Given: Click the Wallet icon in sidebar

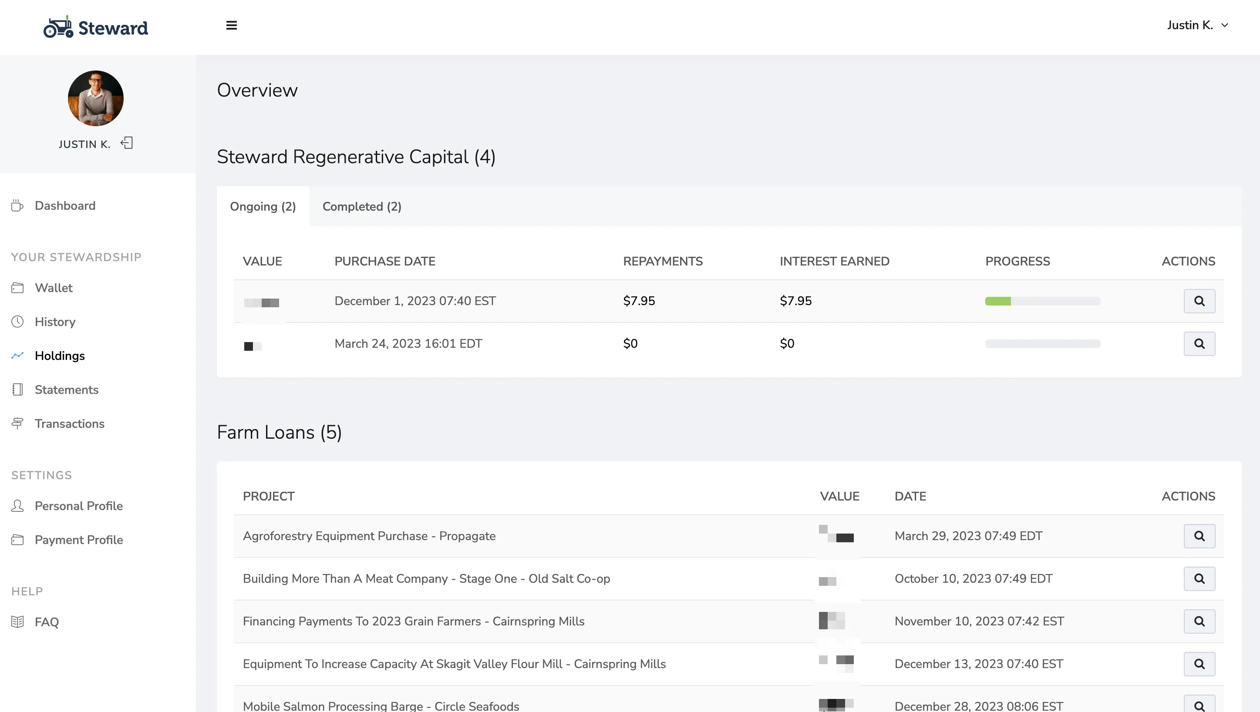Looking at the screenshot, I should [x=17, y=288].
